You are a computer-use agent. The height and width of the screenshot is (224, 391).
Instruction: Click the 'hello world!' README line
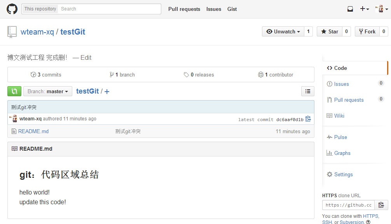click(35, 192)
